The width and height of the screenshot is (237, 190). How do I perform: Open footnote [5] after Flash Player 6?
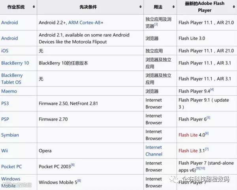point(209,117)
